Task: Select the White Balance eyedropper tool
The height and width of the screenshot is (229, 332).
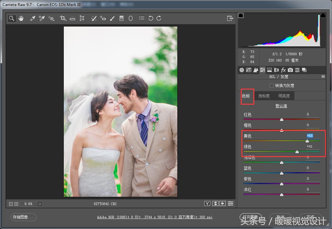Action: (x=33, y=18)
